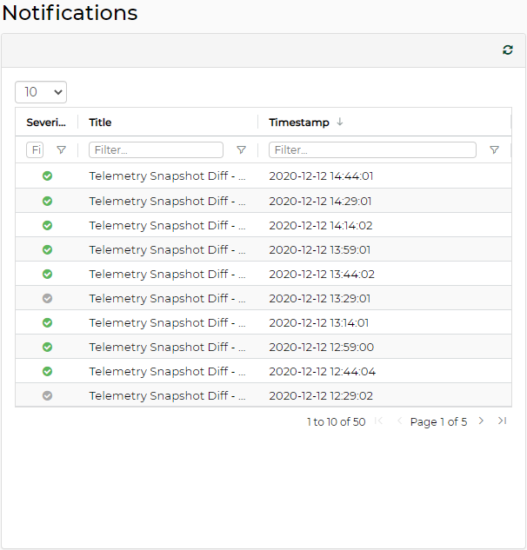Click the Severity filter input field
Image resolution: width=527 pixels, height=550 pixels.
click(35, 150)
